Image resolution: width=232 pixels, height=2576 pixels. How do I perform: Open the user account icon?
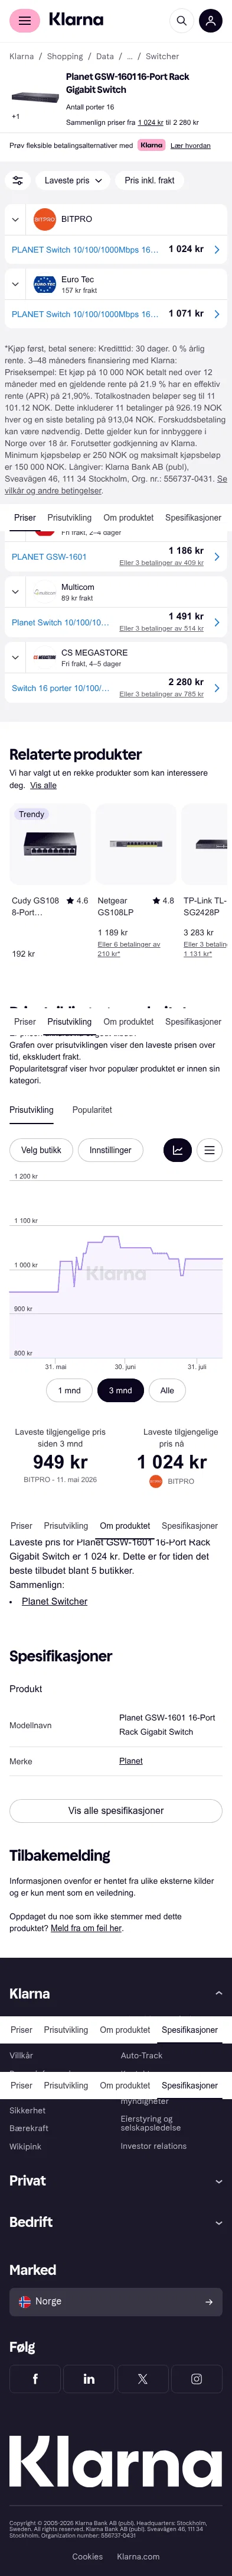pos(210,20)
